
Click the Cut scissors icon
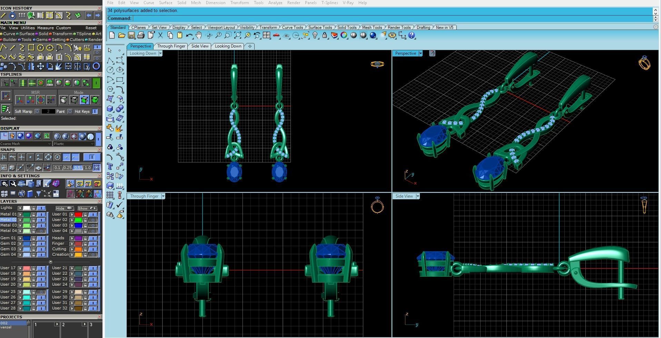(x=160, y=35)
